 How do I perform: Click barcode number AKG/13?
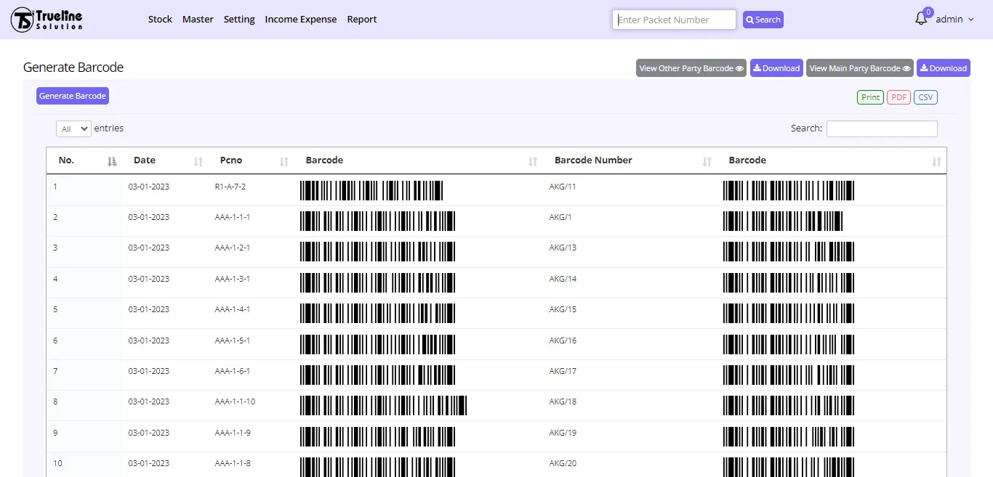coord(563,248)
